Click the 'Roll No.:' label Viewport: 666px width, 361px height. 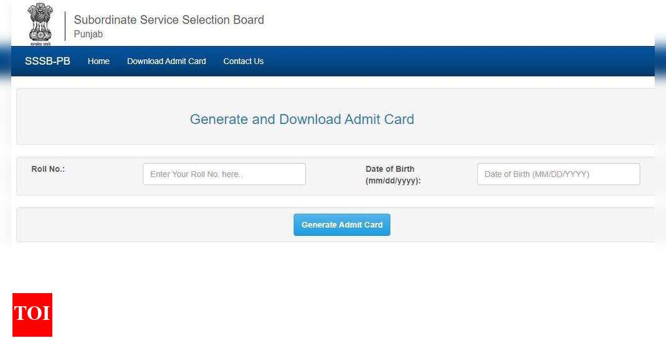click(48, 169)
